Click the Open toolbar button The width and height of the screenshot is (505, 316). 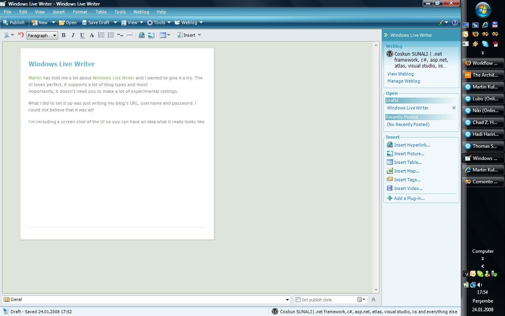pos(68,23)
